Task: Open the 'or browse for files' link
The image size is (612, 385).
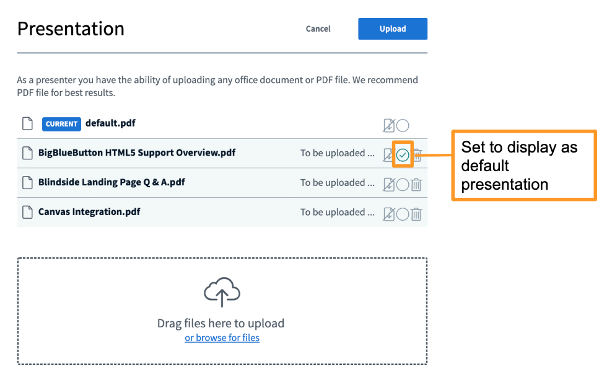Action: [x=222, y=338]
